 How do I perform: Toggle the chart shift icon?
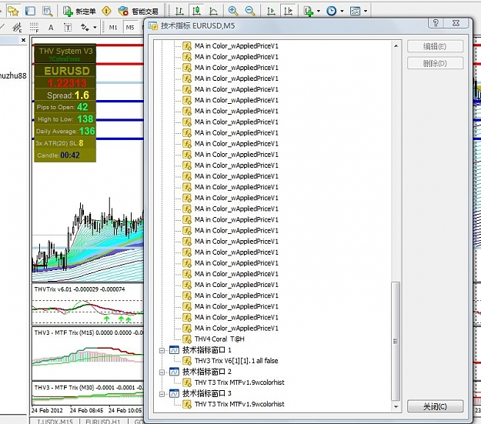[288, 11]
